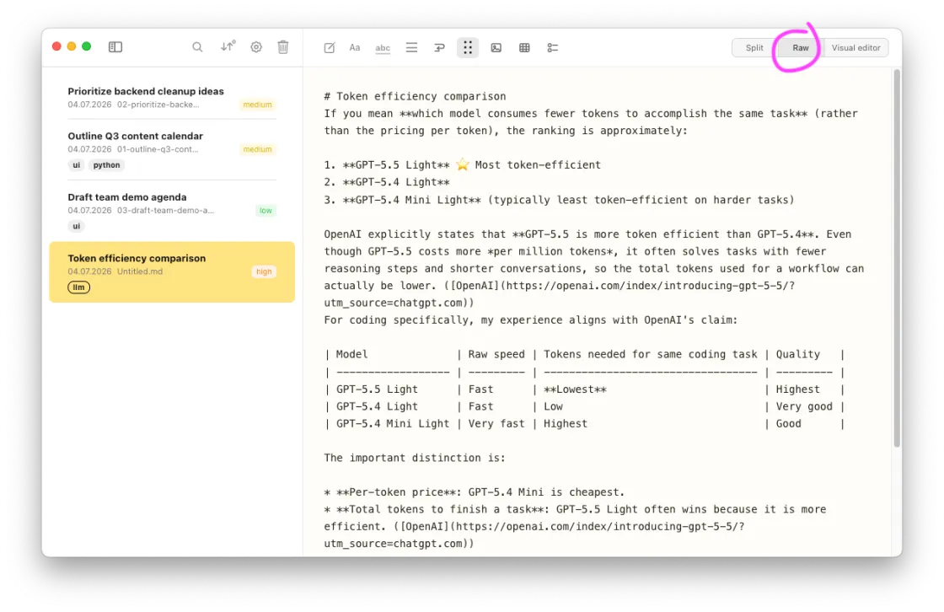Click the 'Tokens needed for same coding task' header
Screen dimensions: 944x612
[x=650, y=354]
